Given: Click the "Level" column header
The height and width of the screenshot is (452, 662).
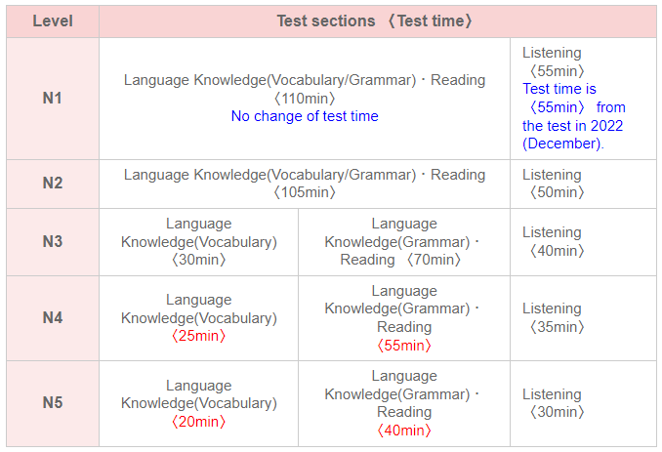Looking at the screenshot, I should (x=52, y=21).
